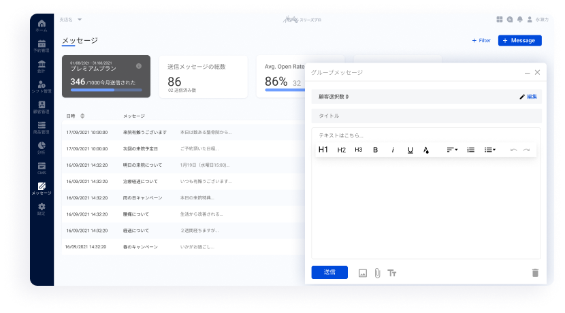
Task: Apply H3 heading style
Action: [x=359, y=150]
